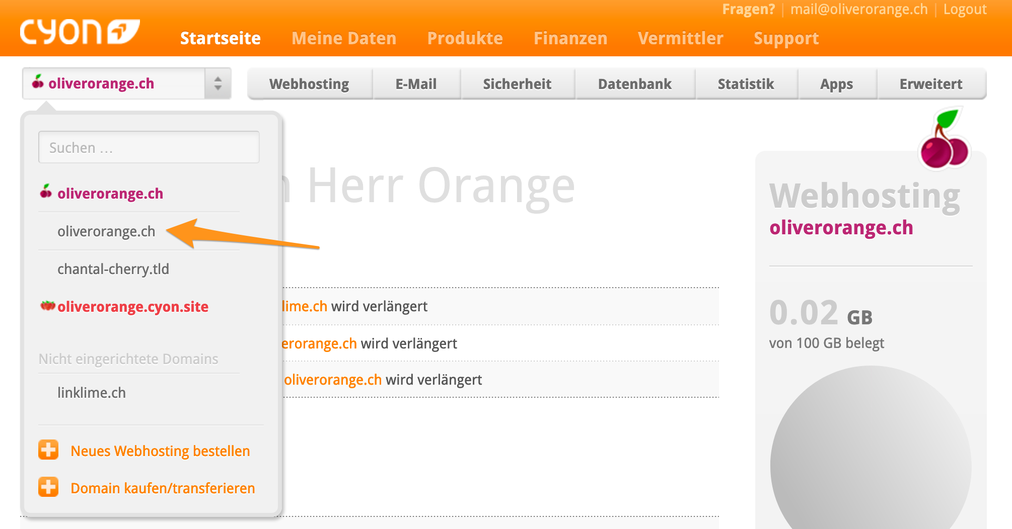1012x529 pixels.
Task: Click the oliverorange.ch link under Webhosting heading
Action: [841, 228]
